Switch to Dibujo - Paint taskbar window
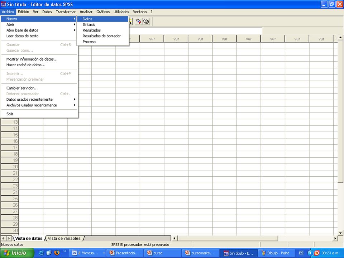 pos(276,253)
